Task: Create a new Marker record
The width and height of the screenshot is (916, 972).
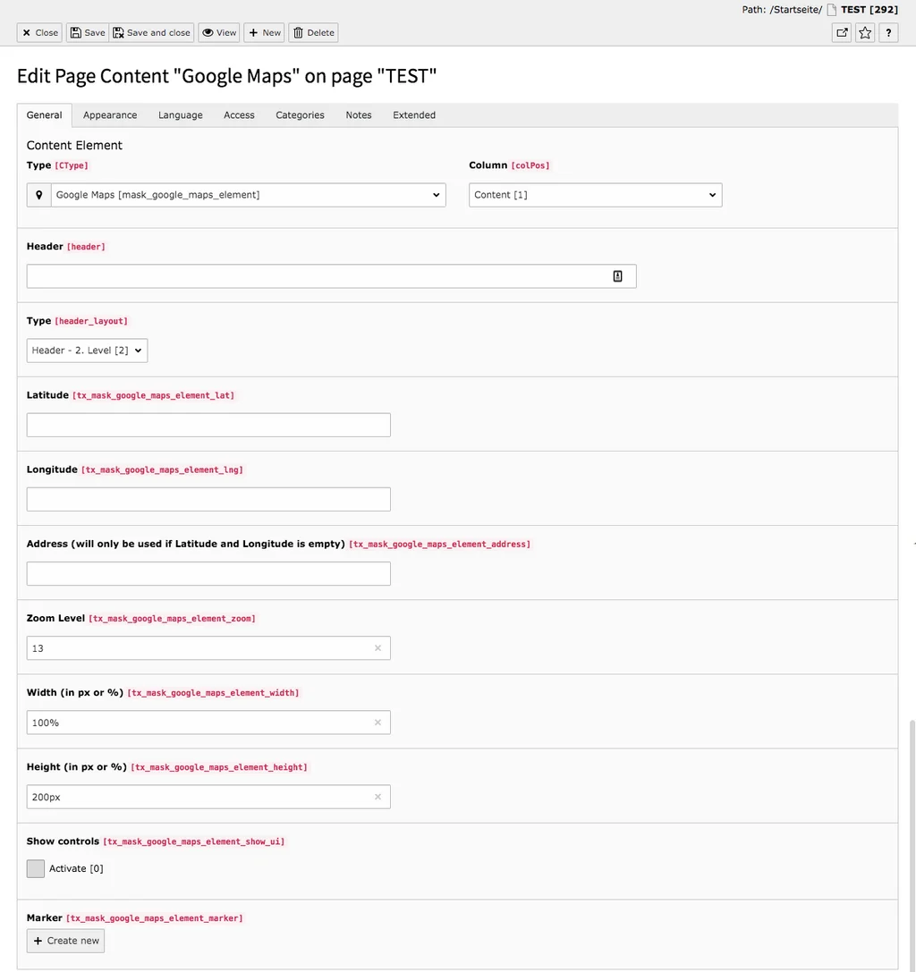Action: coord(65,940)
